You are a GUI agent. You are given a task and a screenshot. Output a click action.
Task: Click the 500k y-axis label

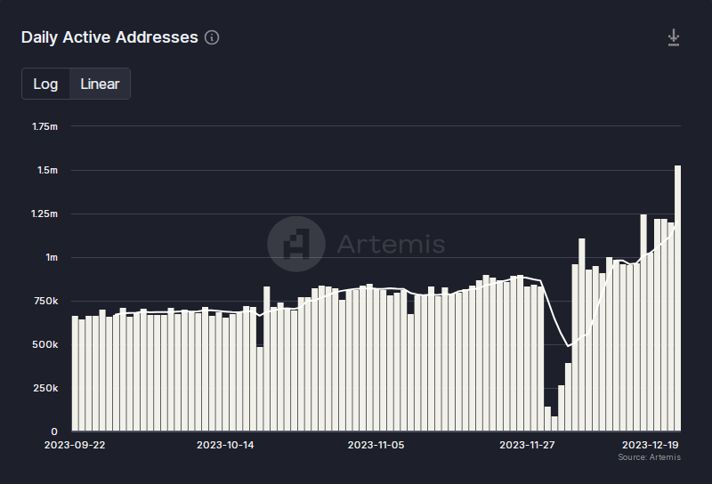tap(44, 344)
